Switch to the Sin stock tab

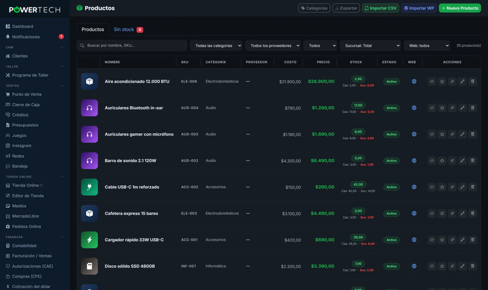(x=128, y=30)
